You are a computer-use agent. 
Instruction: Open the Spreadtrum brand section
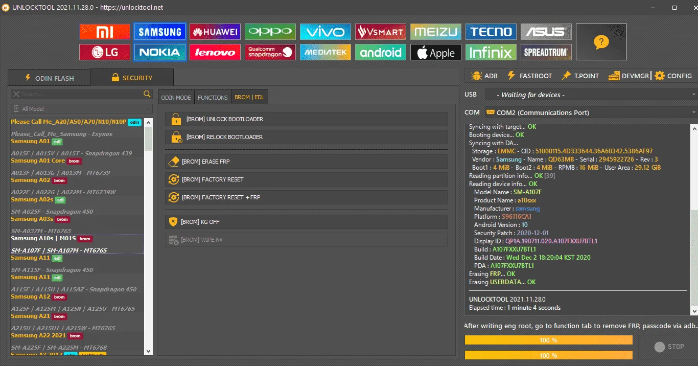click(x=546, y=52)
